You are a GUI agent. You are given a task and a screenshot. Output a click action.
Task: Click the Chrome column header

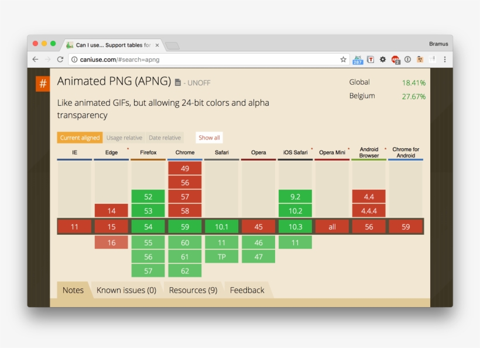click(x=185, y=152)
